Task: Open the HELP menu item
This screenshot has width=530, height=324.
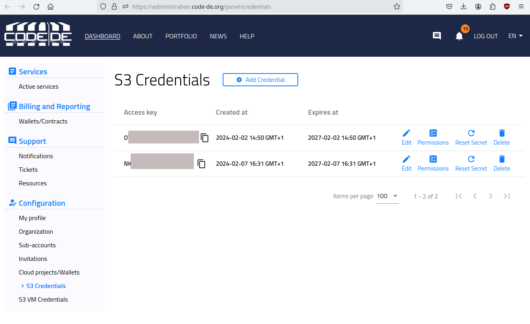Action: [x=247, y=36]
